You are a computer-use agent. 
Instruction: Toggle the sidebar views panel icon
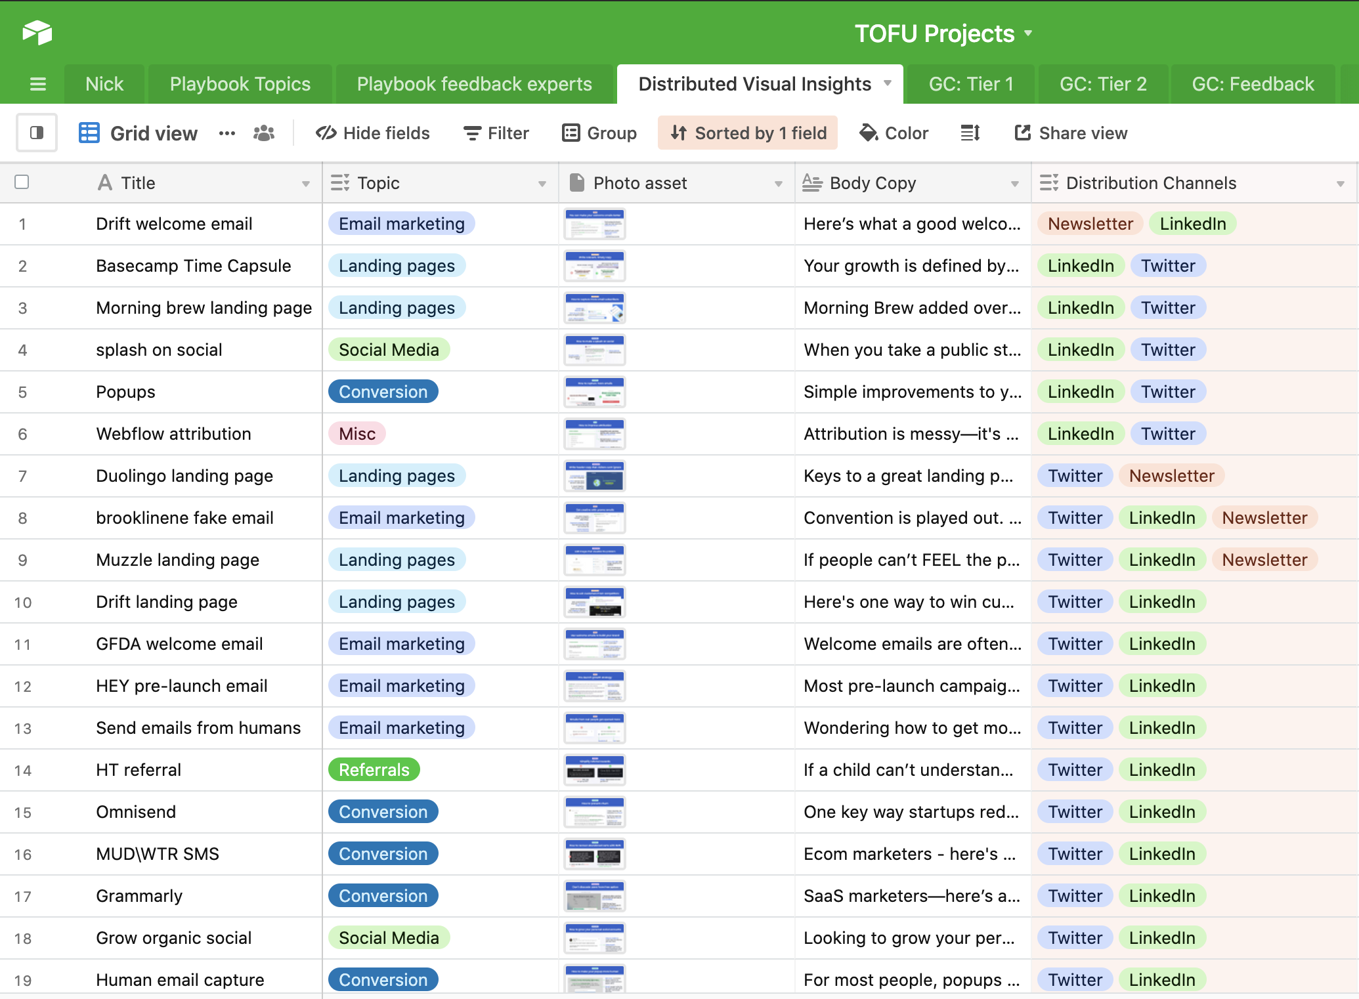click(x=37, y=133)
